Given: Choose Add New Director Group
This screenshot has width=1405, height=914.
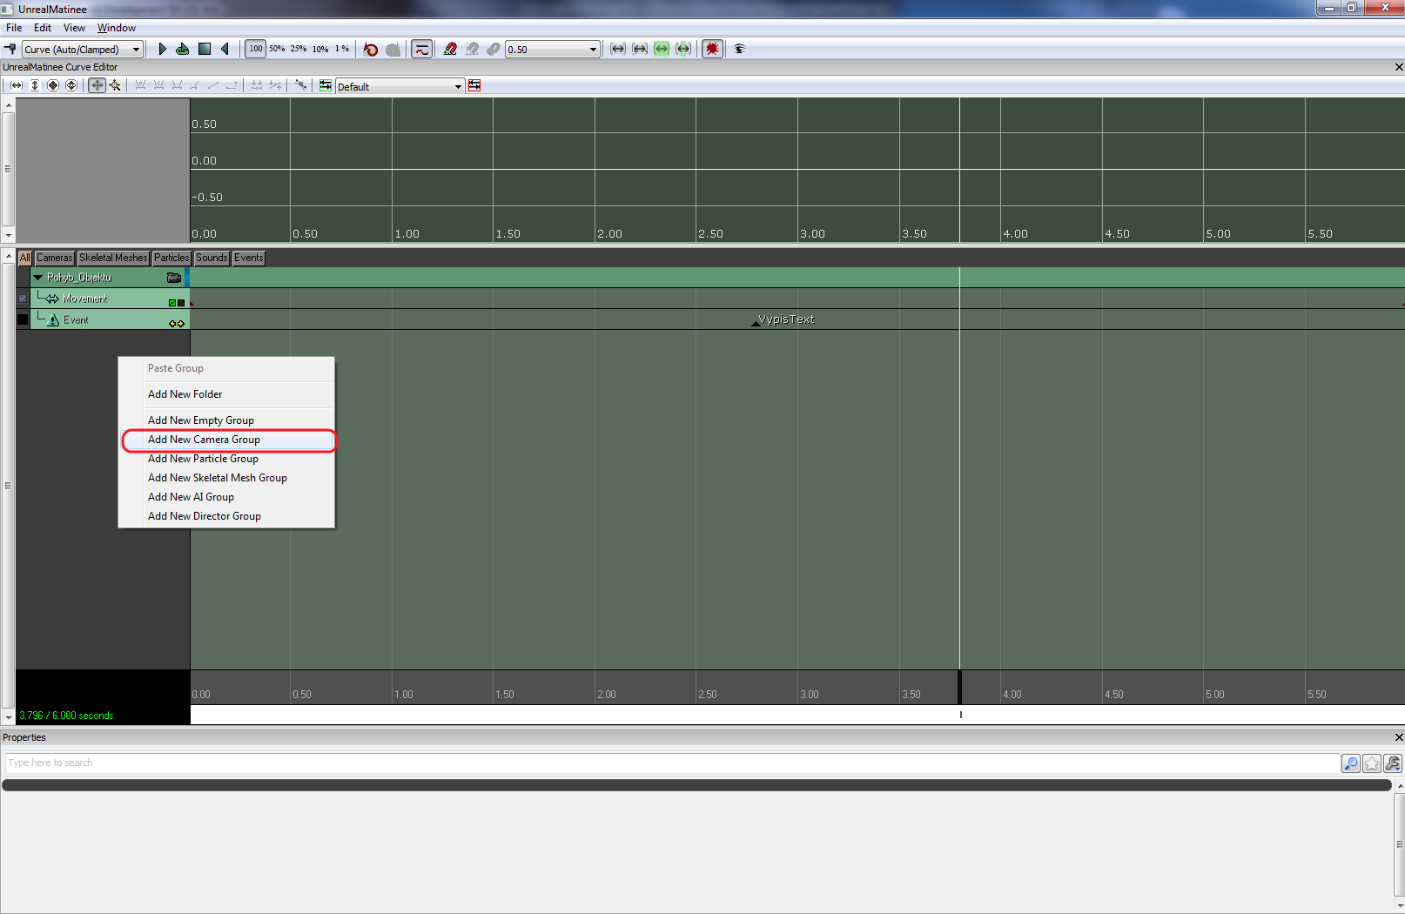Looking at the screenshot, I should [228, 516].
